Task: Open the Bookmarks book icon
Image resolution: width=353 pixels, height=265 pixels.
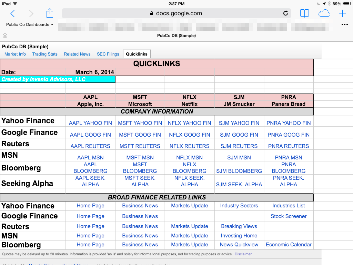Action: tap(304, 13)
